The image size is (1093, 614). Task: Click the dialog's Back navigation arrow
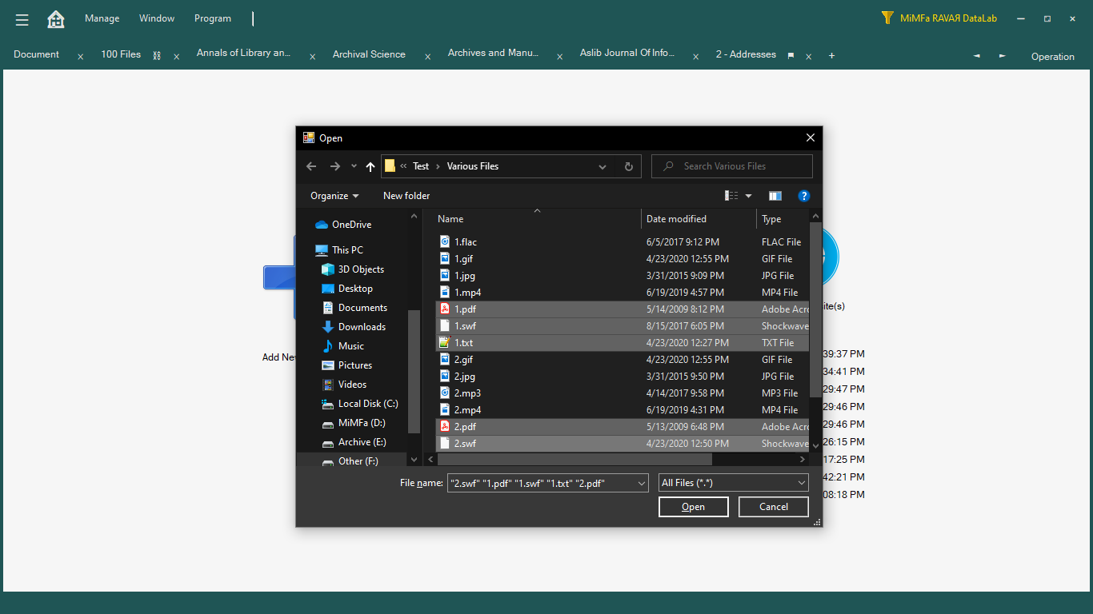311,166
